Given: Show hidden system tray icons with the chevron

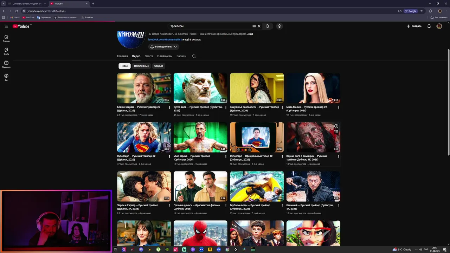Looking at the screenshot, I should (x=417, y=249).
